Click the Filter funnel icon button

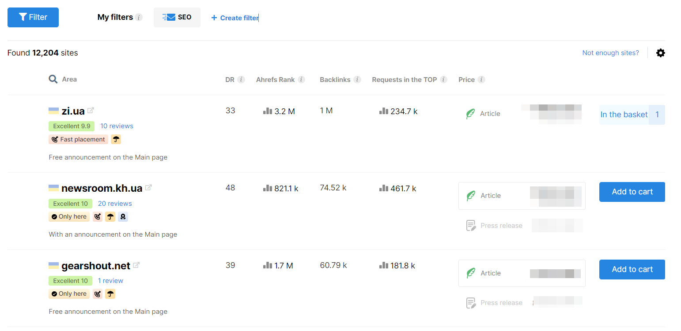tap(23, 17)
